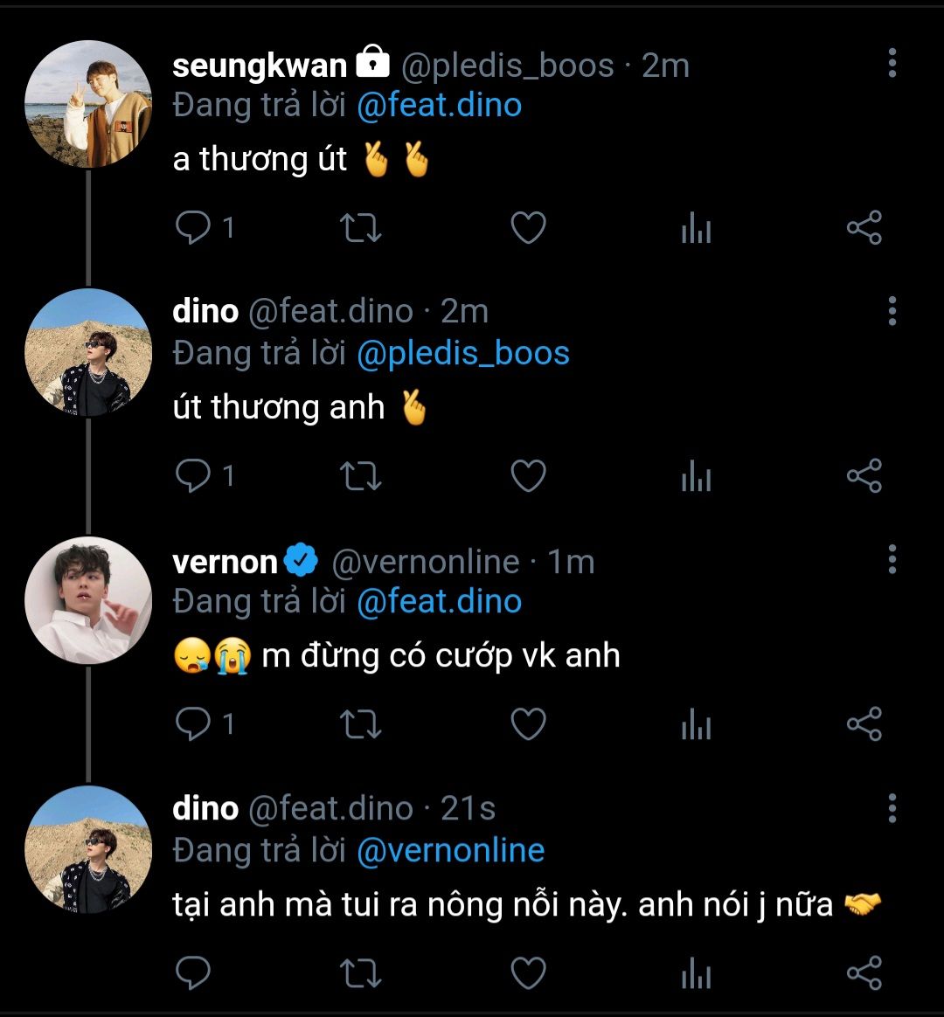Open the @feat.dino mention in seungkwan's tweet
Image resolution: width=944 pixels, height=1017 pixels.
point(439,106)
